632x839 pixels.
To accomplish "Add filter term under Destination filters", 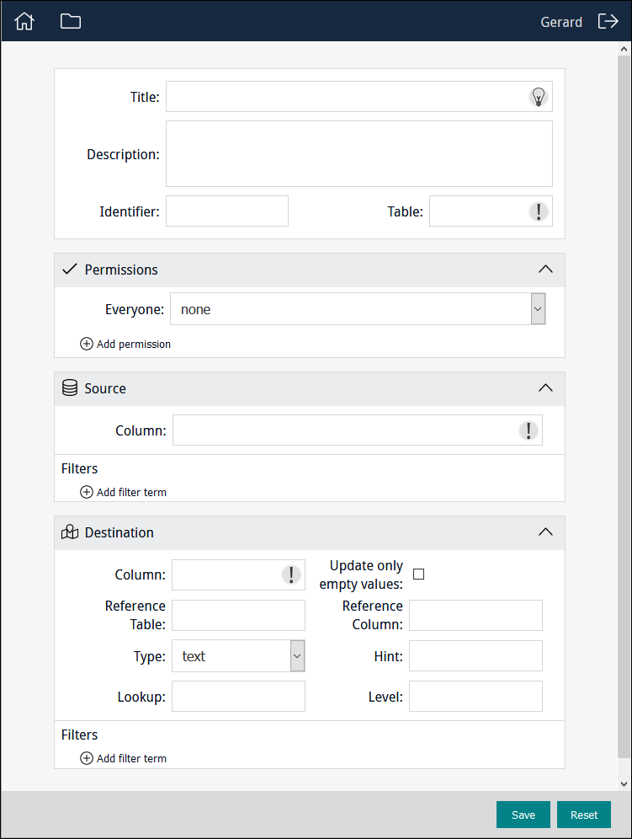I will point(123,758).
